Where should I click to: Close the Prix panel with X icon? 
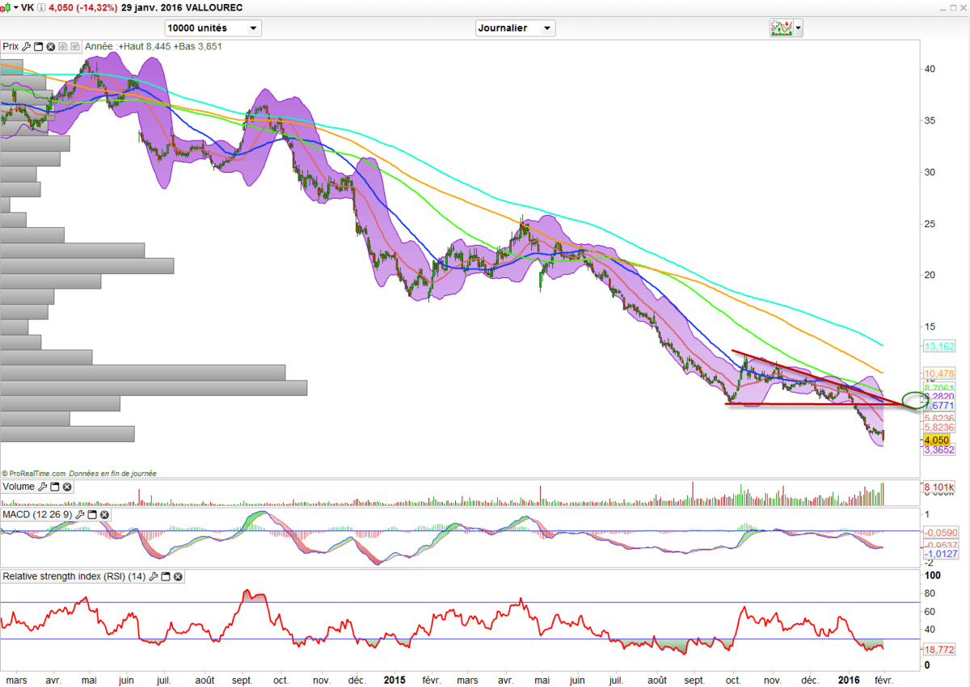point(50,47)
